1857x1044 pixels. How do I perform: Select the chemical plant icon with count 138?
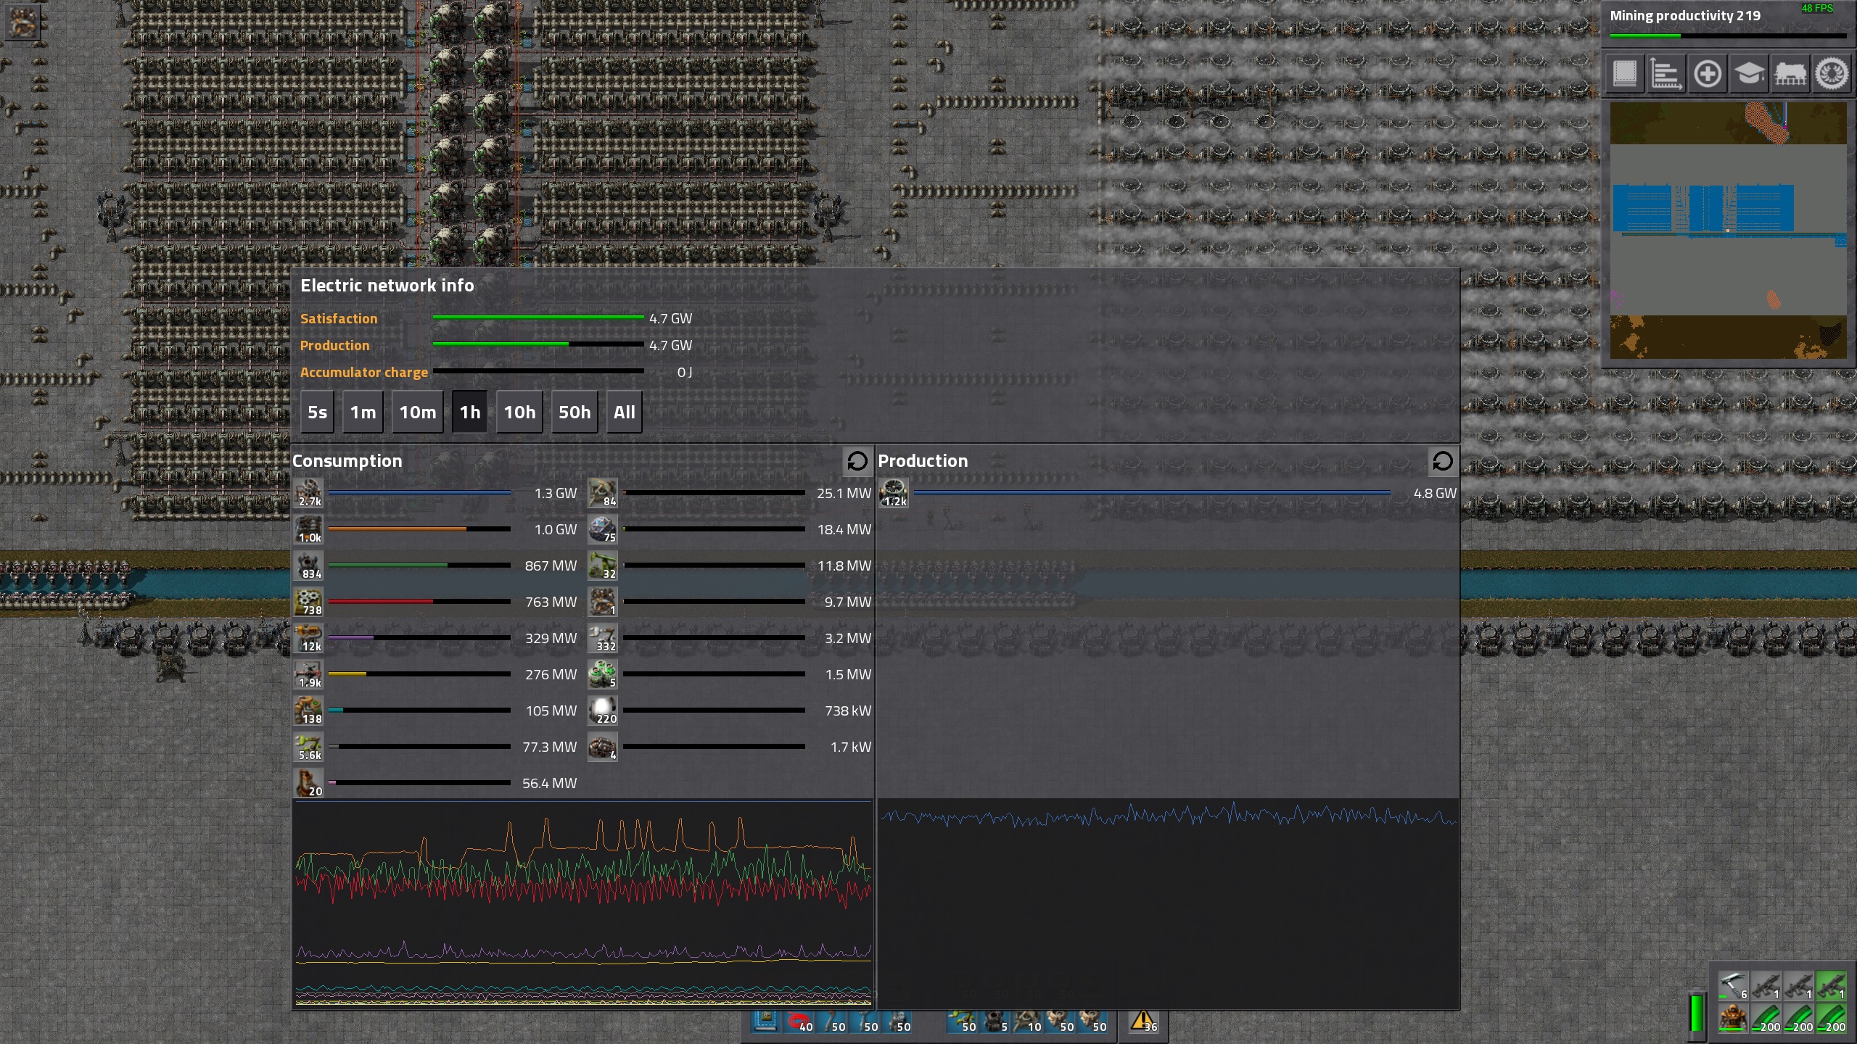[x=309, y=710]
